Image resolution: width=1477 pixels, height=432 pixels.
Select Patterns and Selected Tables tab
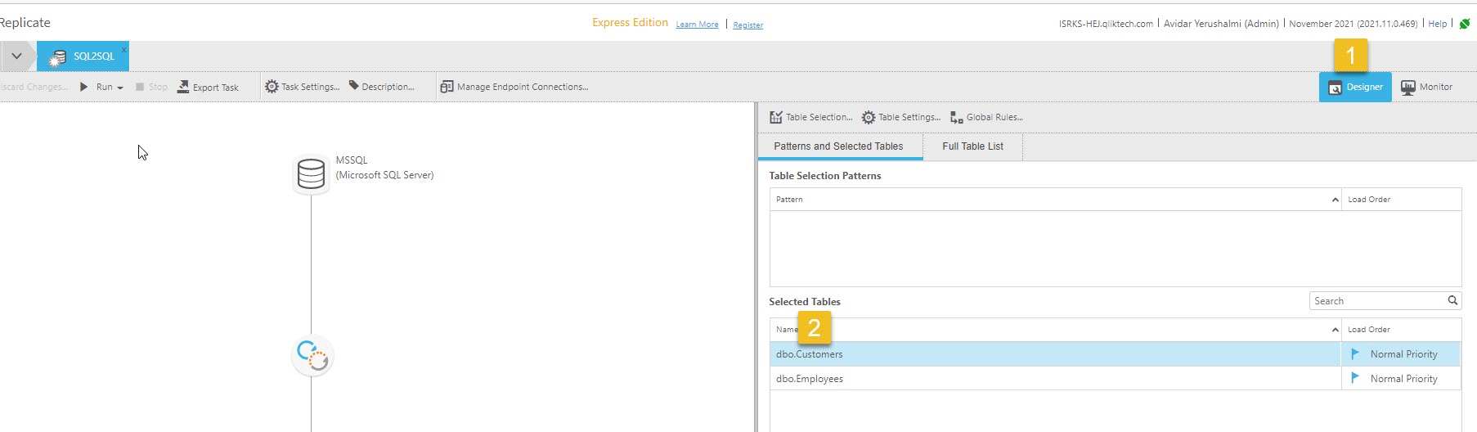click(838, 146)
